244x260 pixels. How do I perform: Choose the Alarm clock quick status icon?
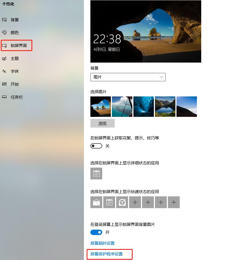point(122,202)
